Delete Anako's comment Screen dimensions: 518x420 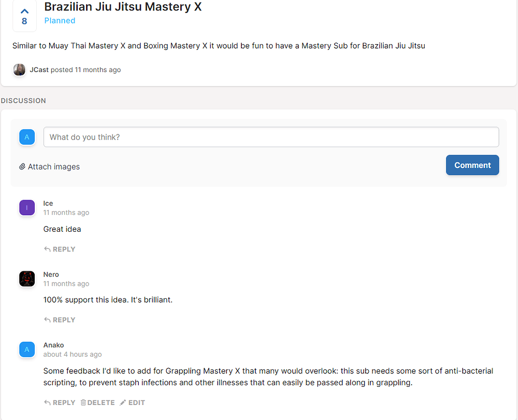point(98,403)
